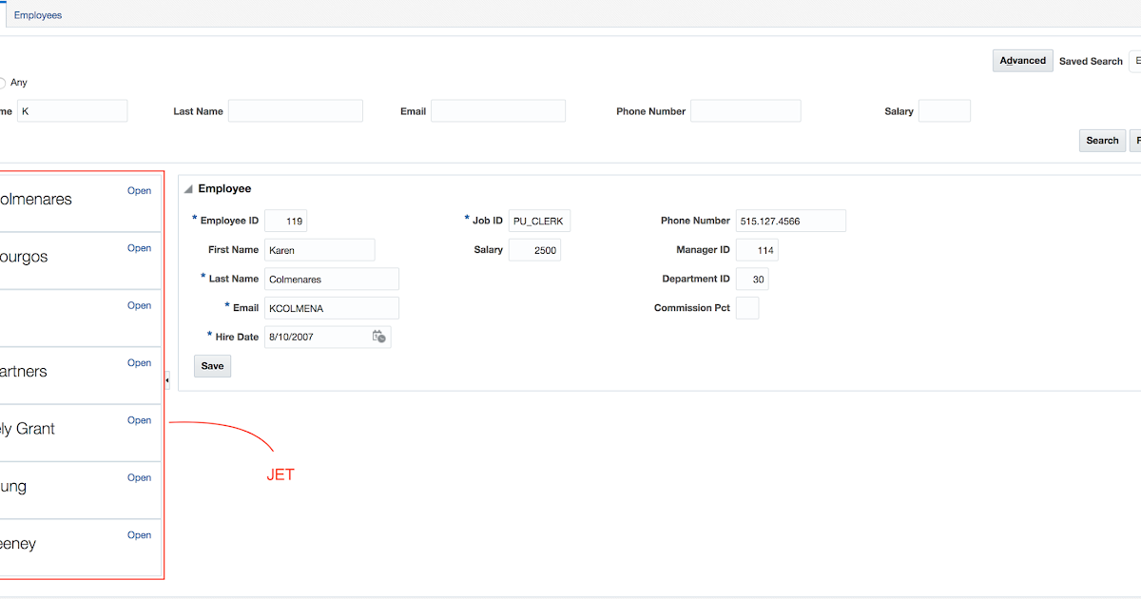Collapse the left list panel via splitter arrow
The image size is (1141, 599).
click(x=166, y=381)
